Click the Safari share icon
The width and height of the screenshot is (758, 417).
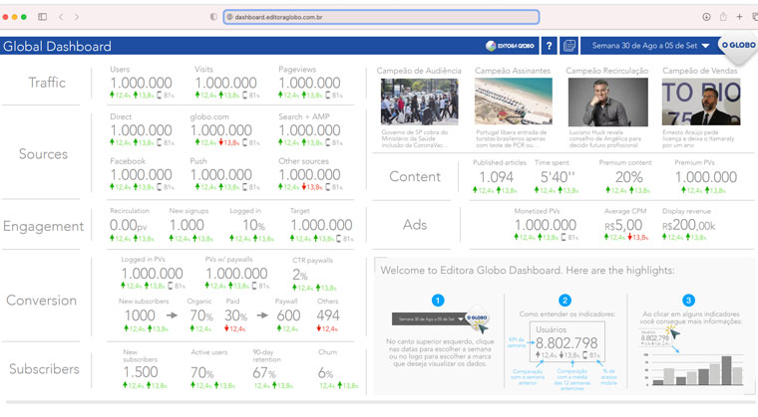[723, 16]
